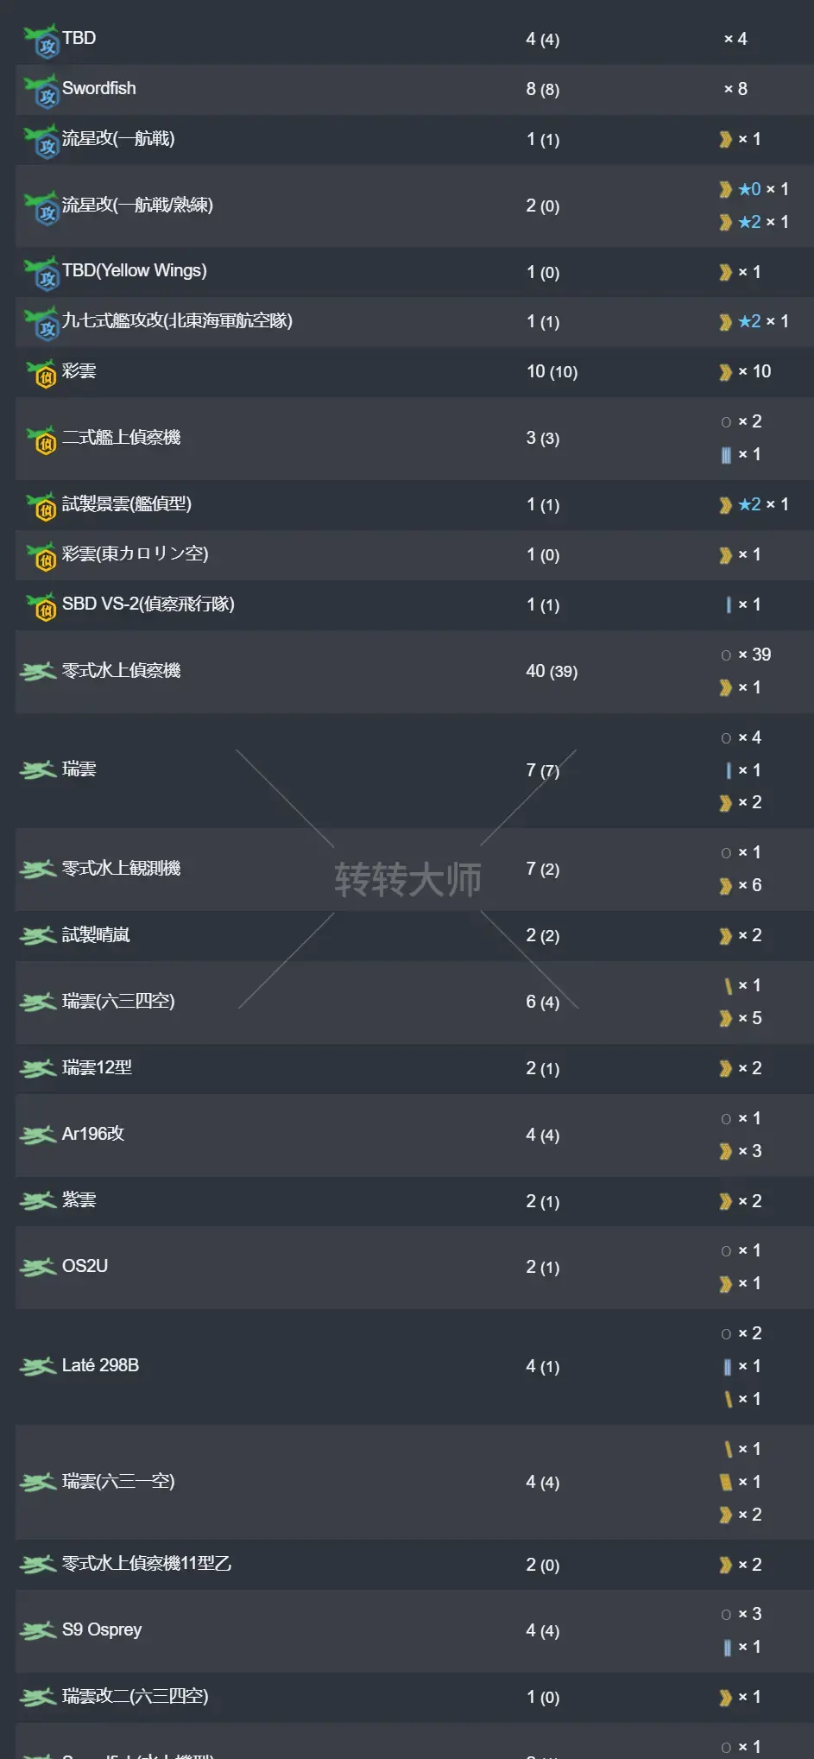This screenshot has height=1759, width=814.
Task: Click the seaplane icon next to 紫雲
Action: click(38, 1200)
